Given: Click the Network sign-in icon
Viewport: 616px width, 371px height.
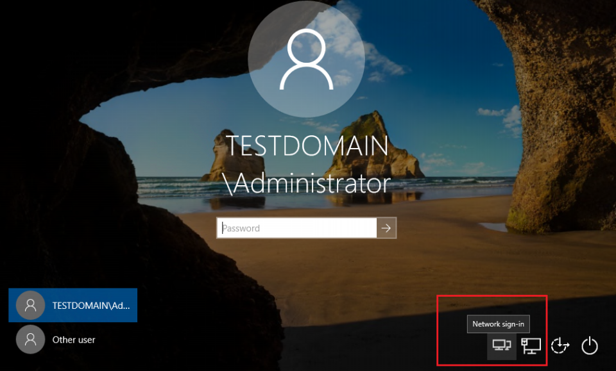Looking at the screenshot, I should tap(502, 346).
